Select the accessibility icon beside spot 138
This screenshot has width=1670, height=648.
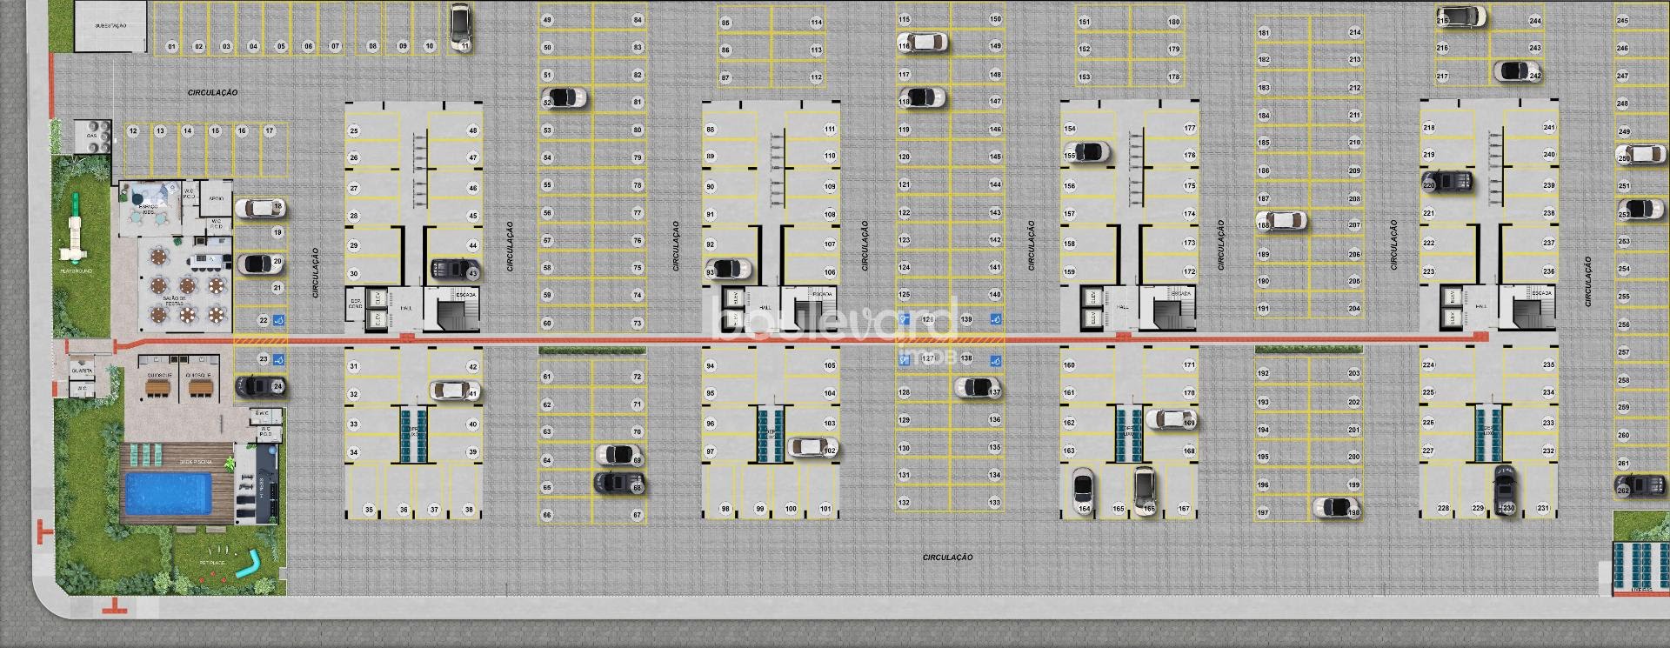point(995,358)
